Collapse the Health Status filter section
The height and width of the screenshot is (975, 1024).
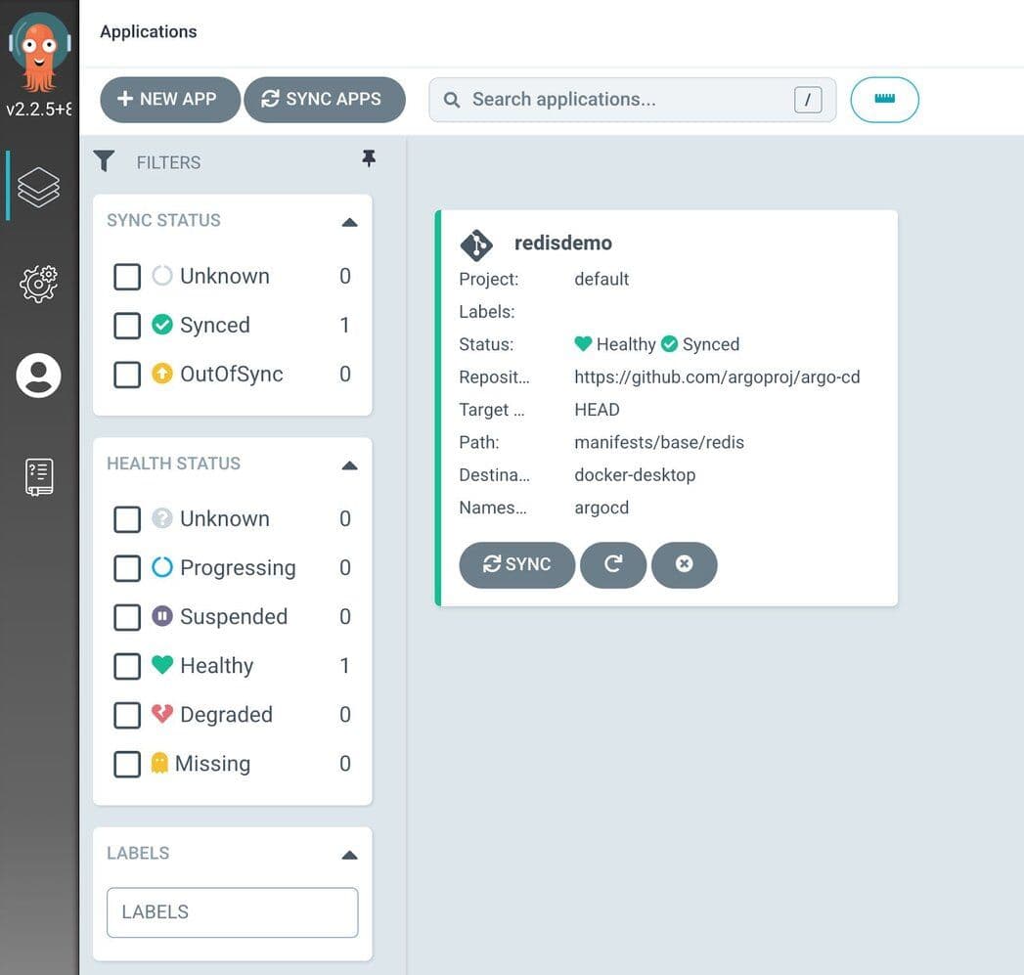coord(349,465)
